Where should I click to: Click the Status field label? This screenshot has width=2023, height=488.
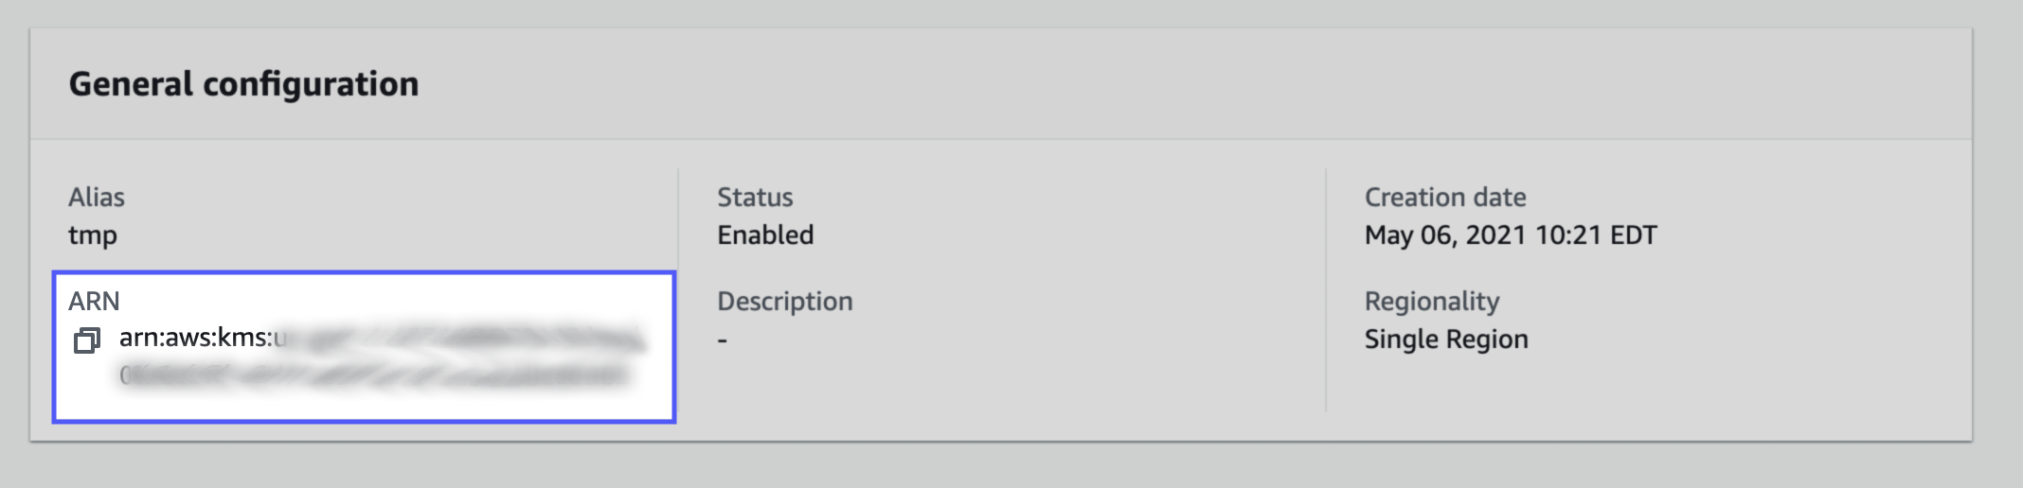755,197
